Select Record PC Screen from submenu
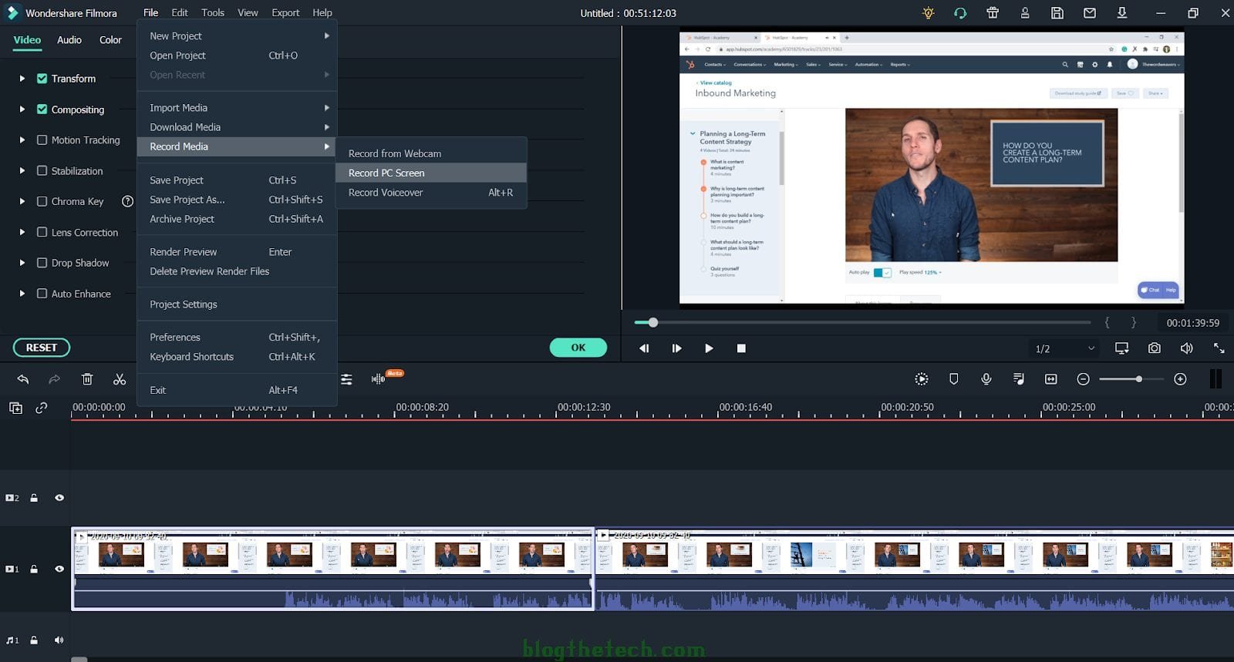 386,173
